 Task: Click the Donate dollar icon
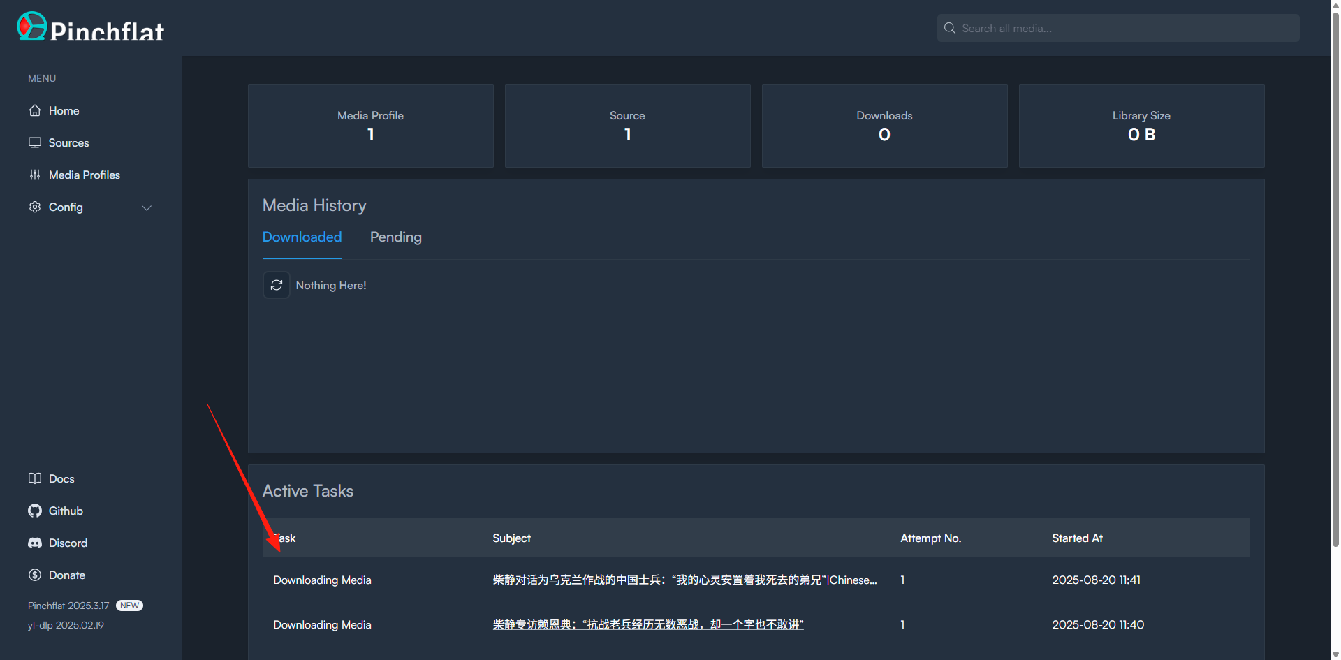tap(35, 575)
